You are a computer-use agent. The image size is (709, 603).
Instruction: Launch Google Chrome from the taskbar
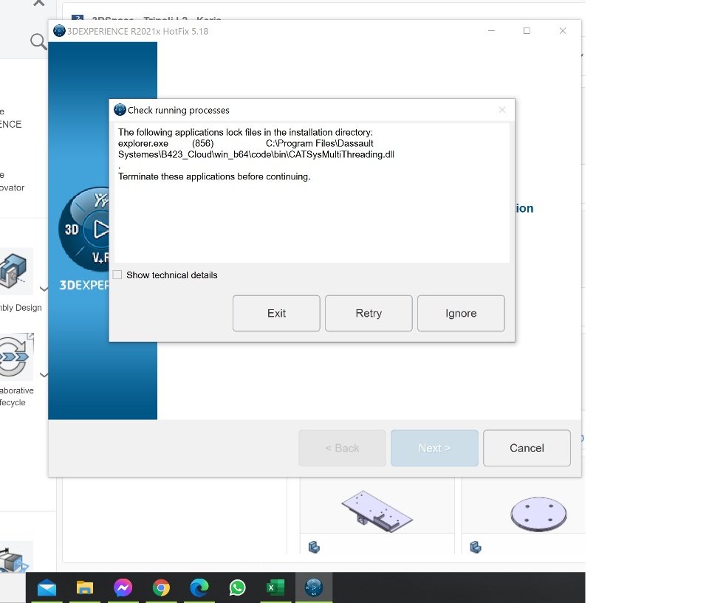(x=162, y=588)
